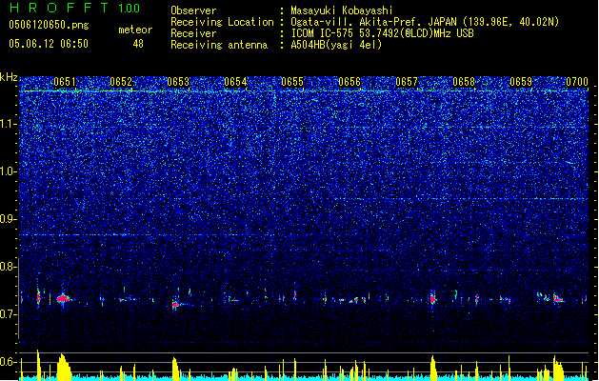Viewport: 599px width, 381px height.
Task: Click the 'Receiver' field label
Action: [x=193, y=33]
